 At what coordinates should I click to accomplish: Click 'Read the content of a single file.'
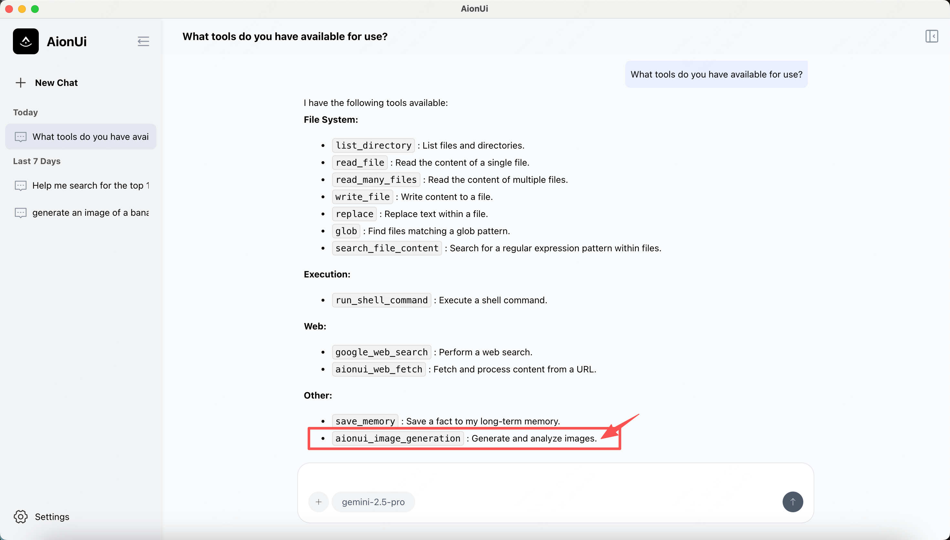coord(462,162)
